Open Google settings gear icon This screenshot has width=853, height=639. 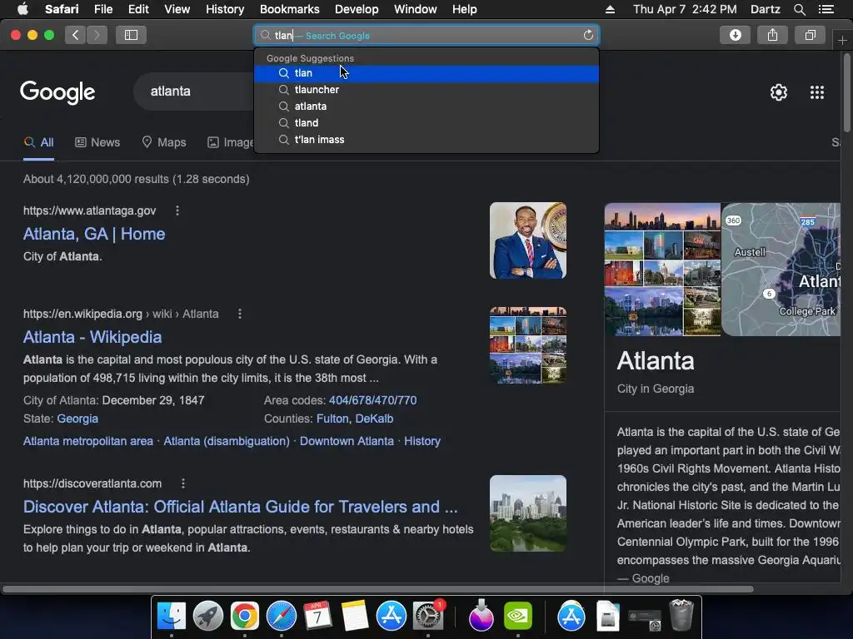pyautogui.click(x=779, y=92)
